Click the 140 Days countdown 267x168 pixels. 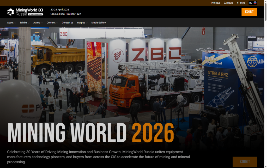[215, 3]
